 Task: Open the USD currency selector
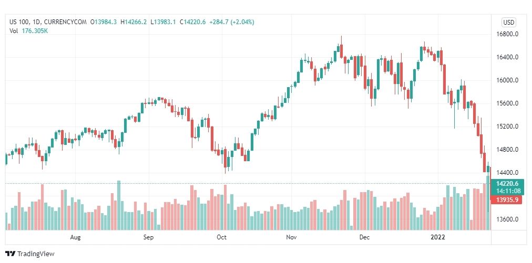[x=508, y=23]
